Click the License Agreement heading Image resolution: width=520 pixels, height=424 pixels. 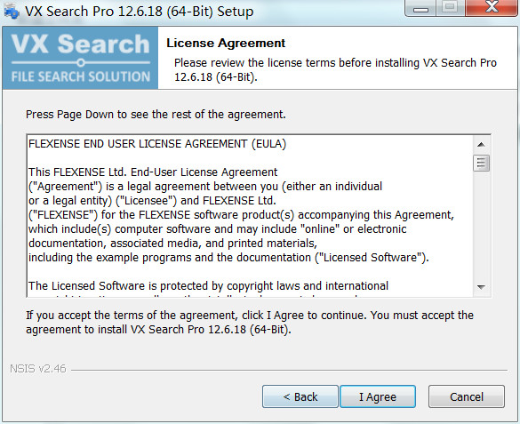pos(226,43)
